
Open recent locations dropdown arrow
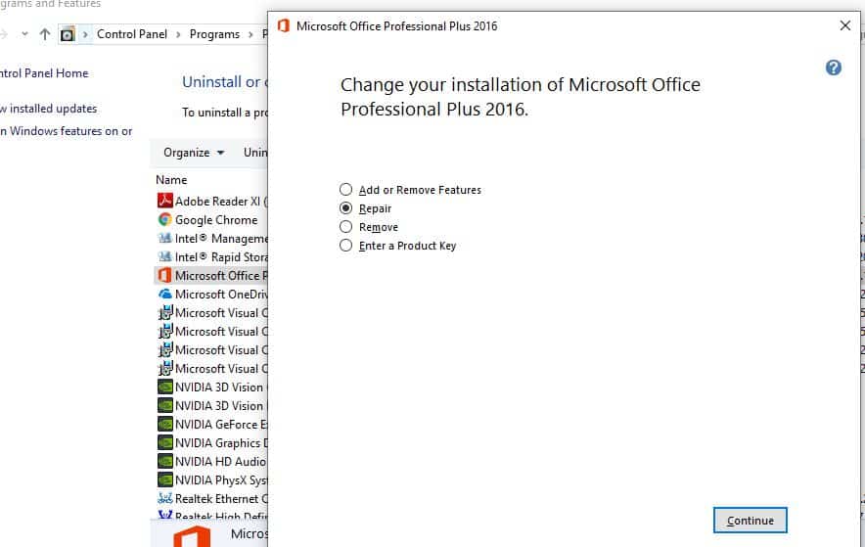(24, 34)
